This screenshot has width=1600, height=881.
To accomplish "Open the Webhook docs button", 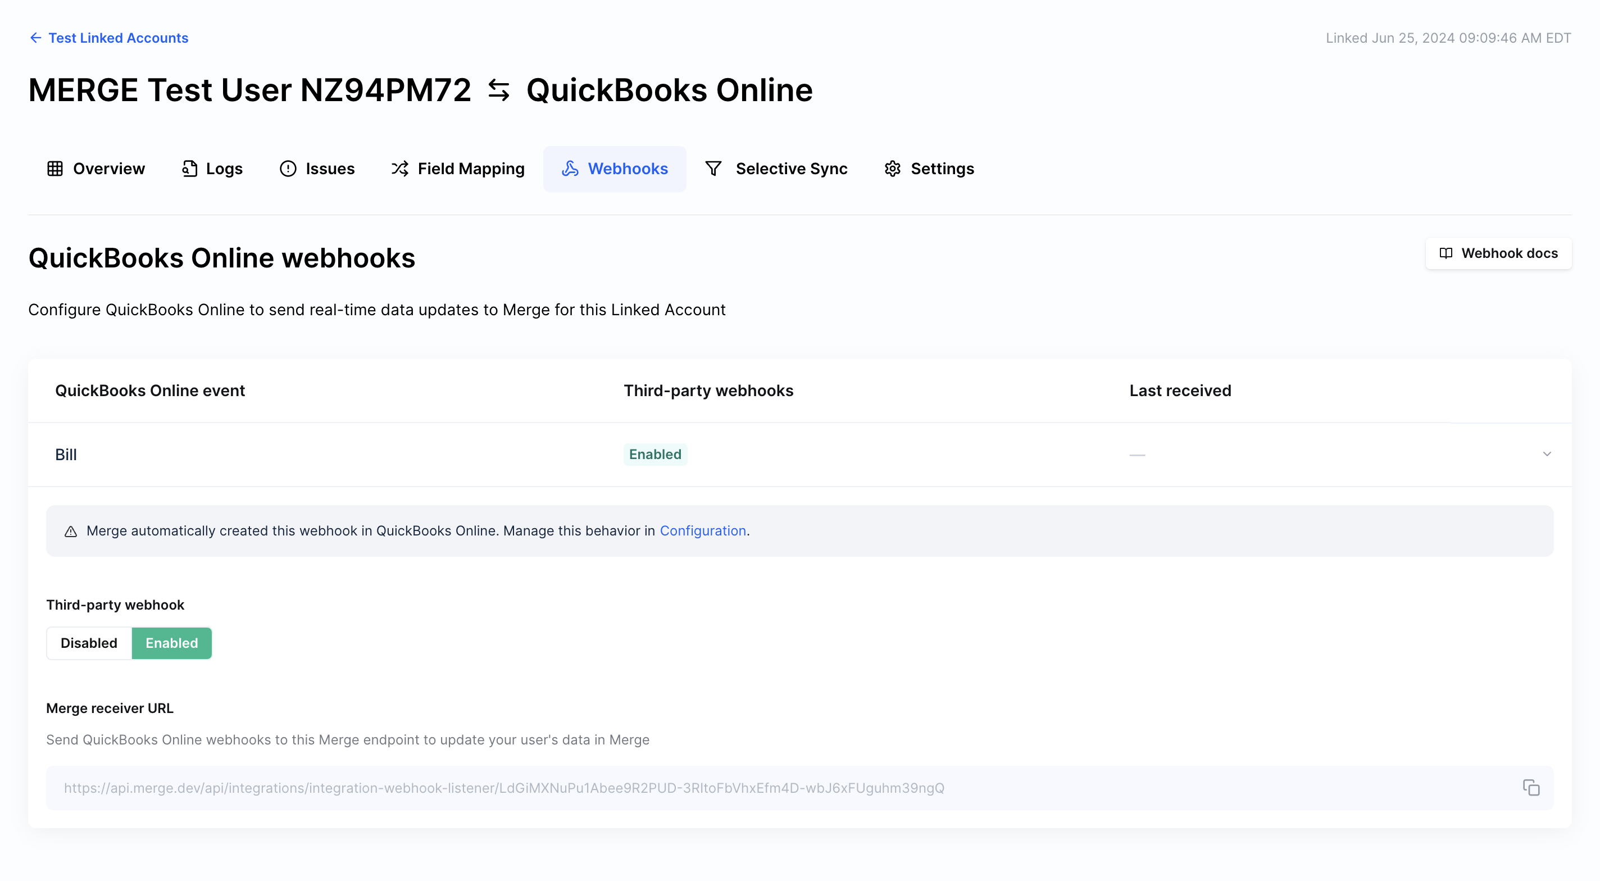I will point(1508,253).
